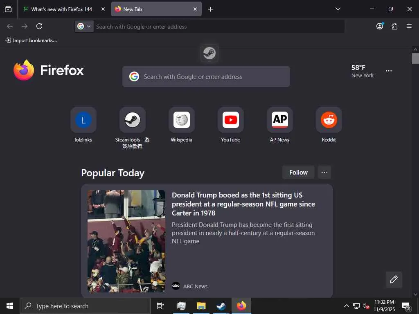Open the SteamTools shortcut tile
This screenshot has width=419, height=314.
click(x=133, y=120)
